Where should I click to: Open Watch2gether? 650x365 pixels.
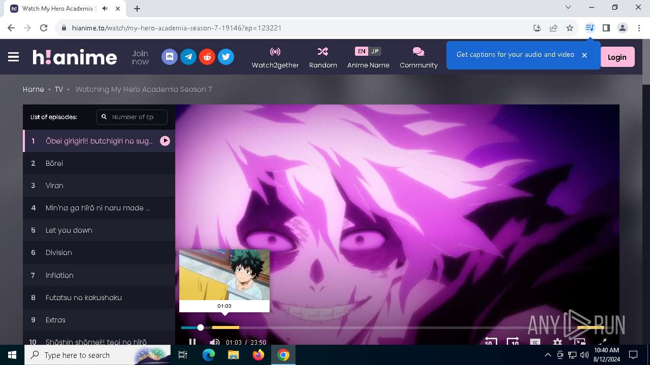click(x=275, y=57)
